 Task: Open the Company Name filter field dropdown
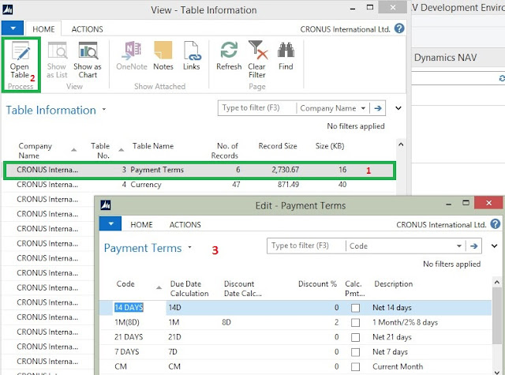(x=363, y=108)
